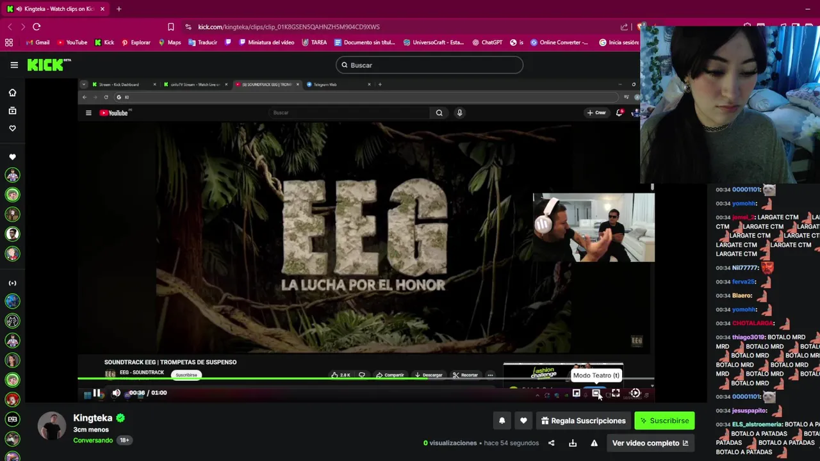Click chat username thiago3019
The image size is (820, 461).
pyautogui.click(x=749, y=337)
